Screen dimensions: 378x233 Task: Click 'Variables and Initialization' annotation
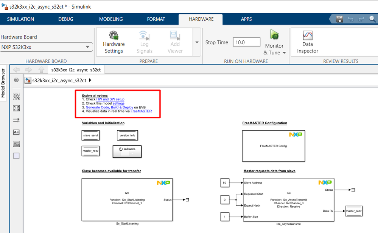tap(103, 123)
